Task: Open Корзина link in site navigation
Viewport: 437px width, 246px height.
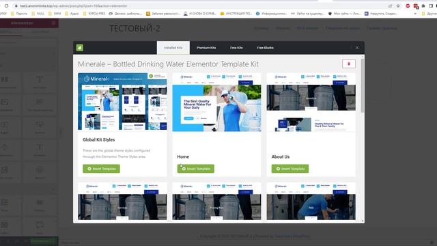Action: (x=262, y=28)
